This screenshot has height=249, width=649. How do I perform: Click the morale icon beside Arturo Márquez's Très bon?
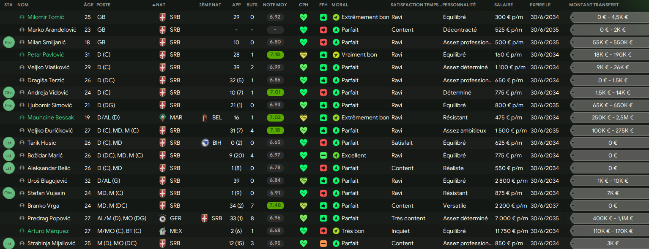click(x=336, y=231)
